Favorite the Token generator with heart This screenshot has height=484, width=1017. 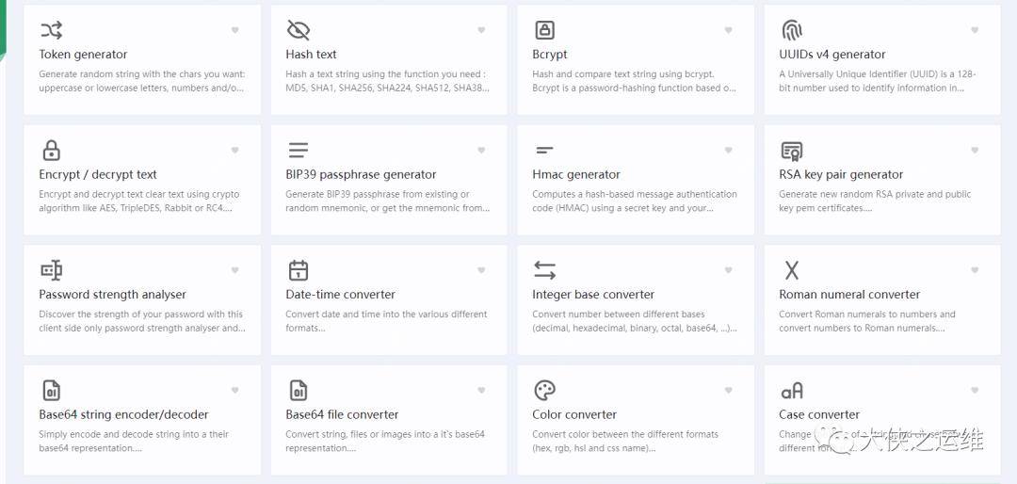(x=234, y=30)
